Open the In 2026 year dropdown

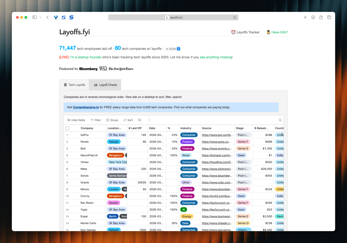(173, 49)
